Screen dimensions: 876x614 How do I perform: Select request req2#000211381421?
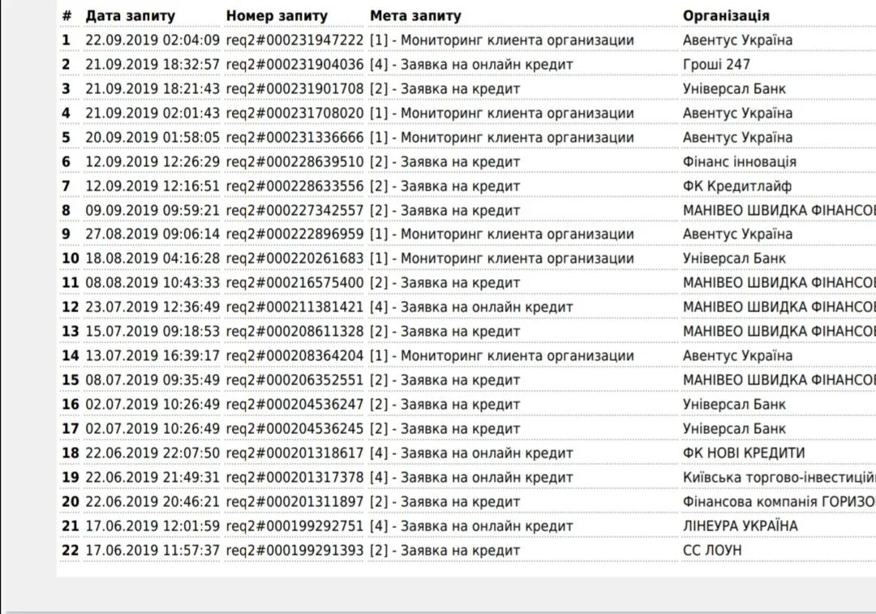pos(294,307)
